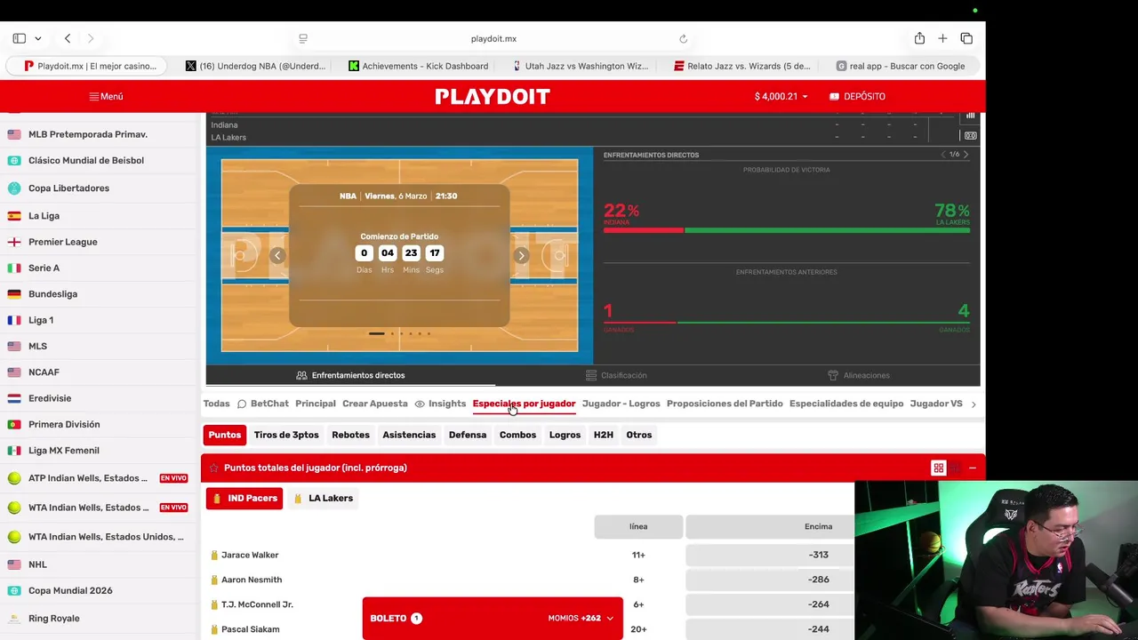
Task: Go back with the browser back arrow
Action: pos(68,38)
